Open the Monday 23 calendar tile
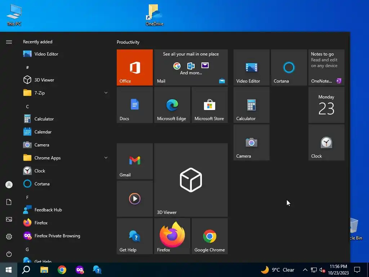 pos(326,105)
